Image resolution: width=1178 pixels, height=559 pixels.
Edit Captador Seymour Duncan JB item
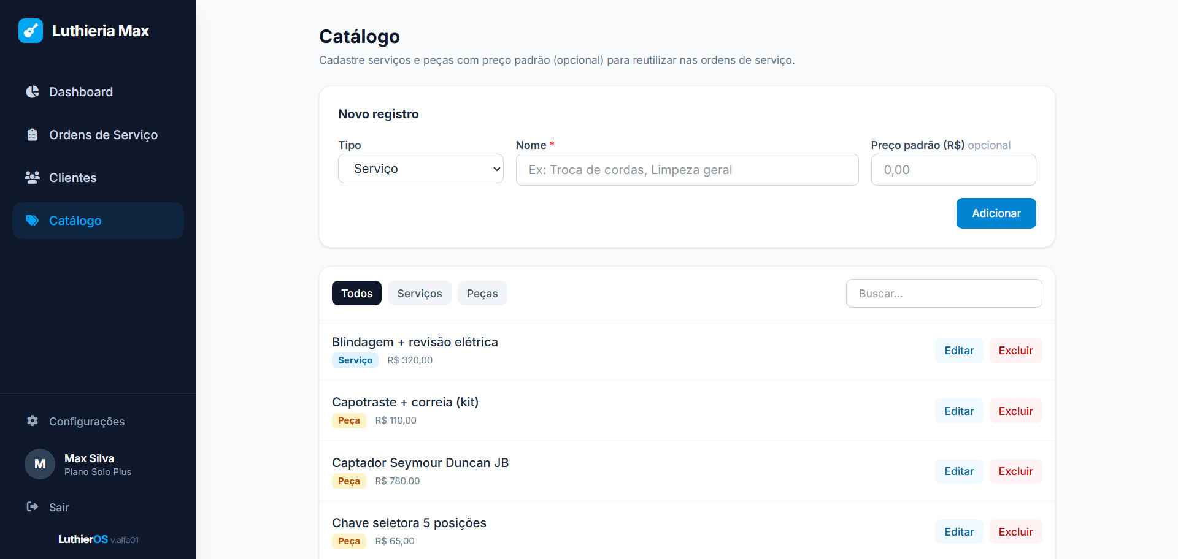(959, 471)
